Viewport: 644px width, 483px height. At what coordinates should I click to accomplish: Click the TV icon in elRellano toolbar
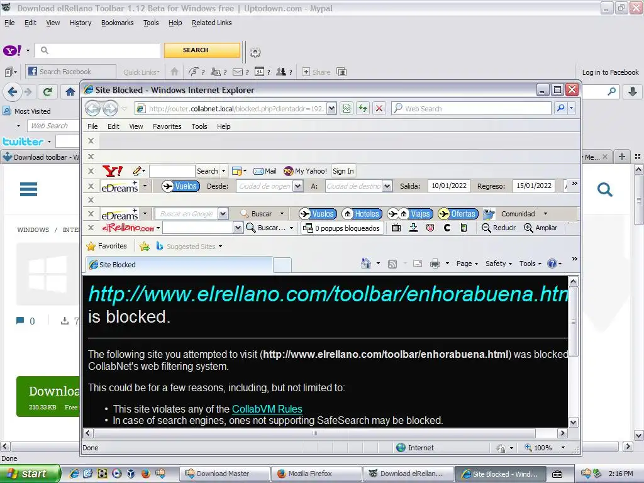(396, 228)
